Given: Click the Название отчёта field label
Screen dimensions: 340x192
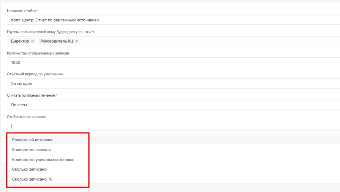Looking at the screenshot, I should coord(21,11).
